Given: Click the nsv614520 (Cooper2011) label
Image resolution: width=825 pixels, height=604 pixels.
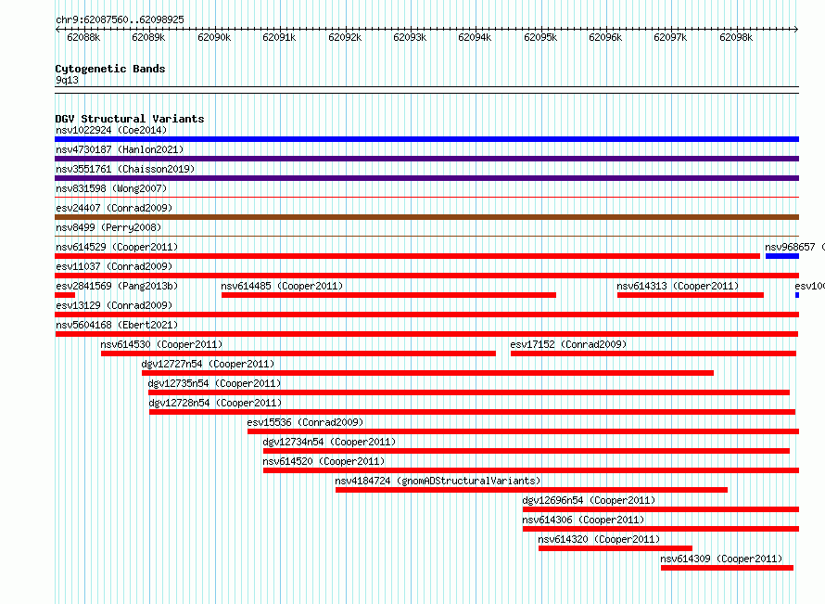Looking at the screenshot, I should (324, 461).
